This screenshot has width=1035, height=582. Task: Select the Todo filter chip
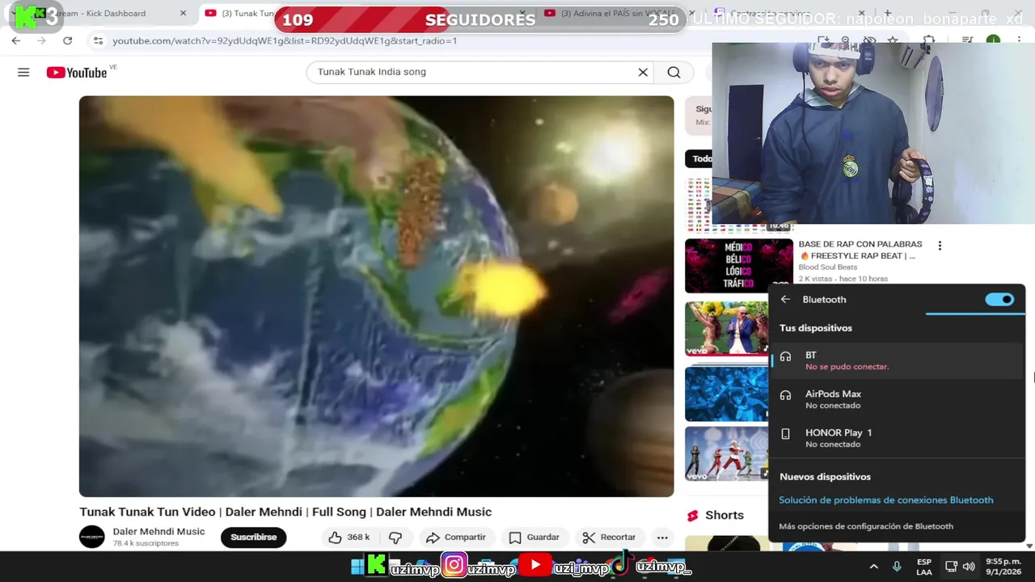pyautogui.click(x=700, y=158)
